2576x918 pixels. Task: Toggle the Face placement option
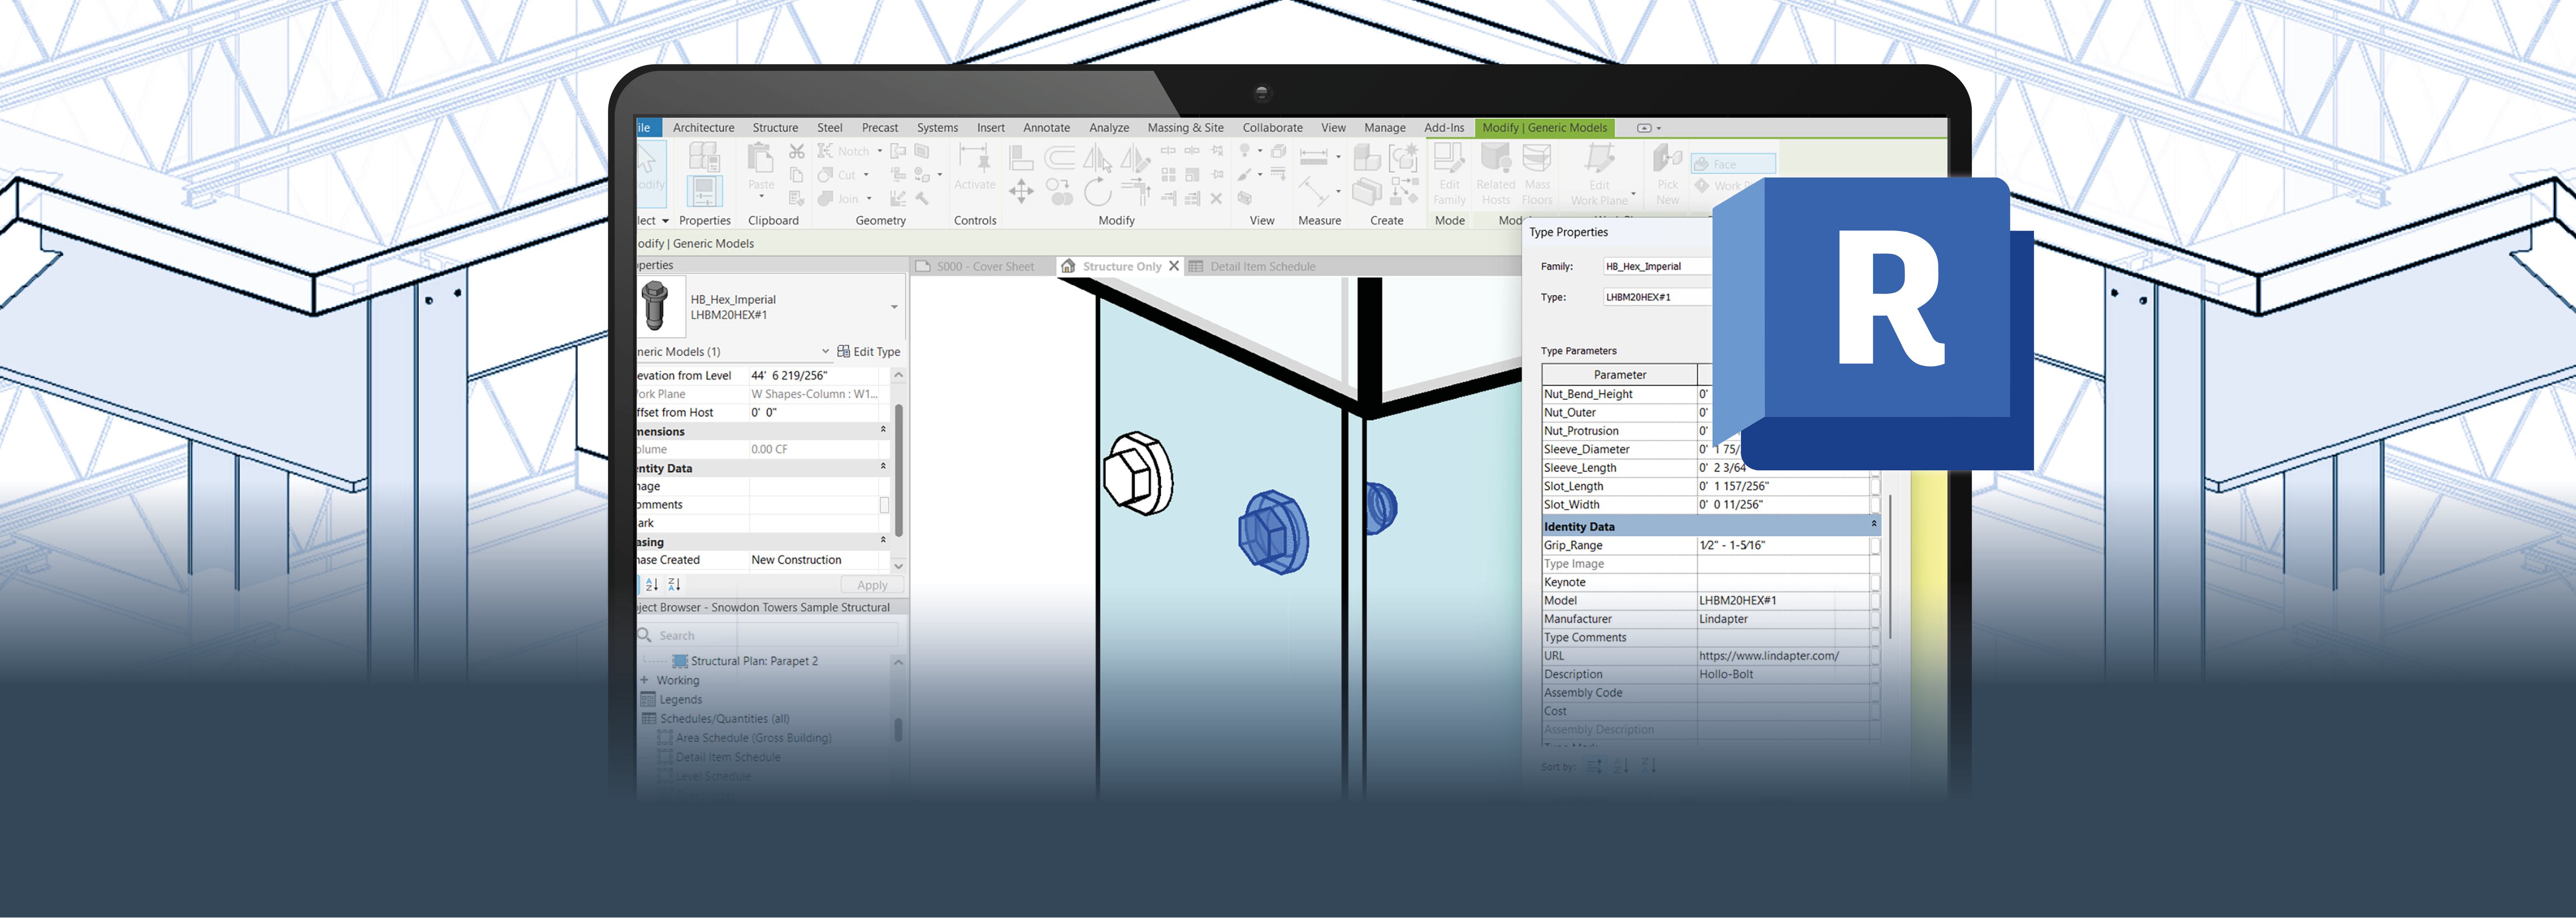[1733, 164]
